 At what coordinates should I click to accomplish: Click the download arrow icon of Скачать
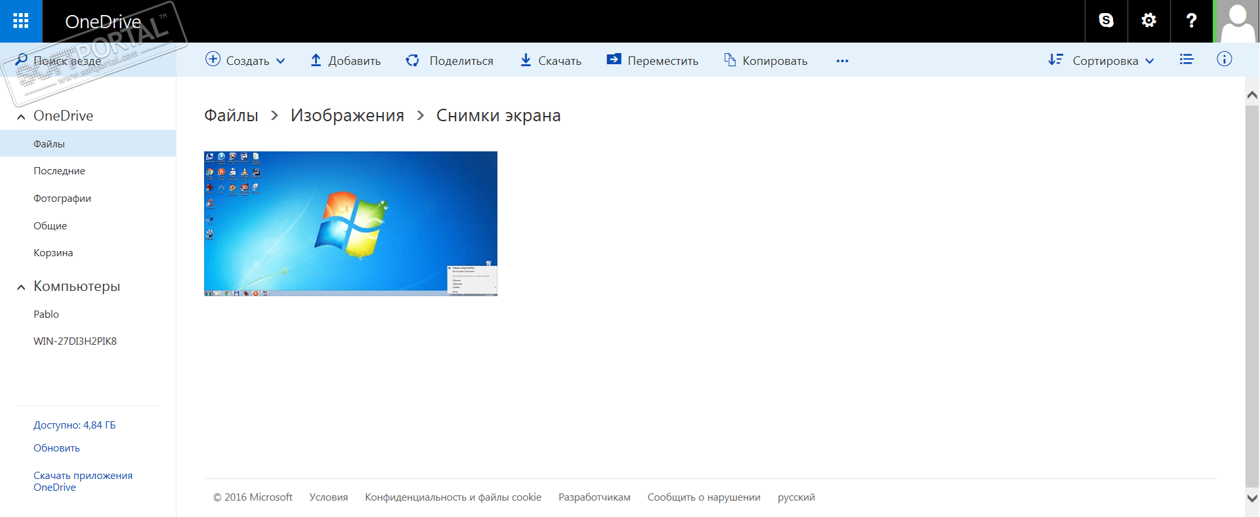[526, 60]
